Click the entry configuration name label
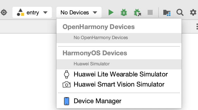Screen dimensions: 198x110 (33, 13)
